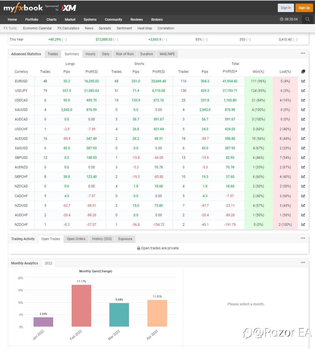
Task: Open the XAUUSD row chart icon
Action: coord(303,110)
